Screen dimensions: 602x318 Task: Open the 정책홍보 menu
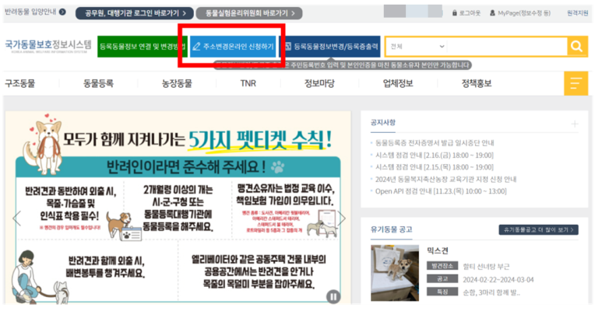click(x=477, y=83)
